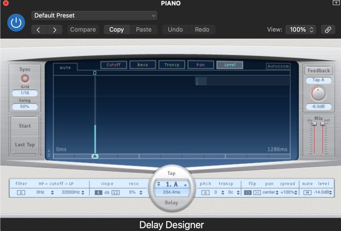Open the Feedback Tap A menu

coord(319,80)
